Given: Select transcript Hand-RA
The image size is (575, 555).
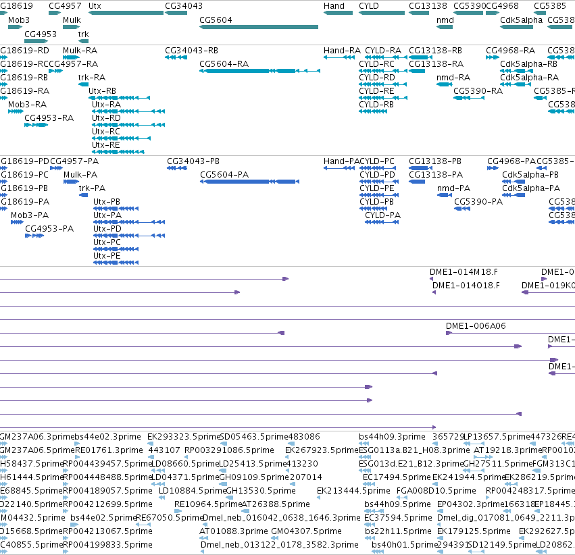Looking at the screenshot, I should pos(339,57).
